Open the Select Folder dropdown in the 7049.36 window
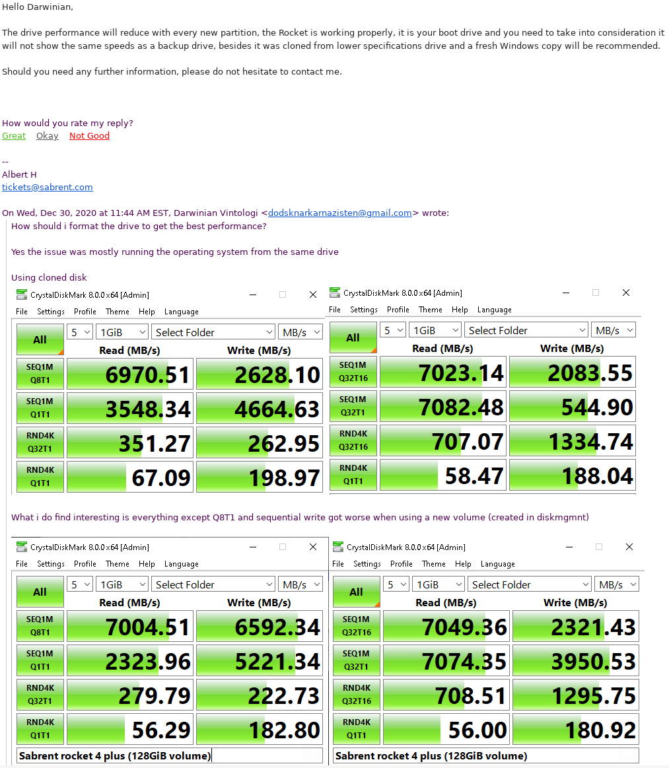Screen dimensions: 669x768 (x=530, y=584)
